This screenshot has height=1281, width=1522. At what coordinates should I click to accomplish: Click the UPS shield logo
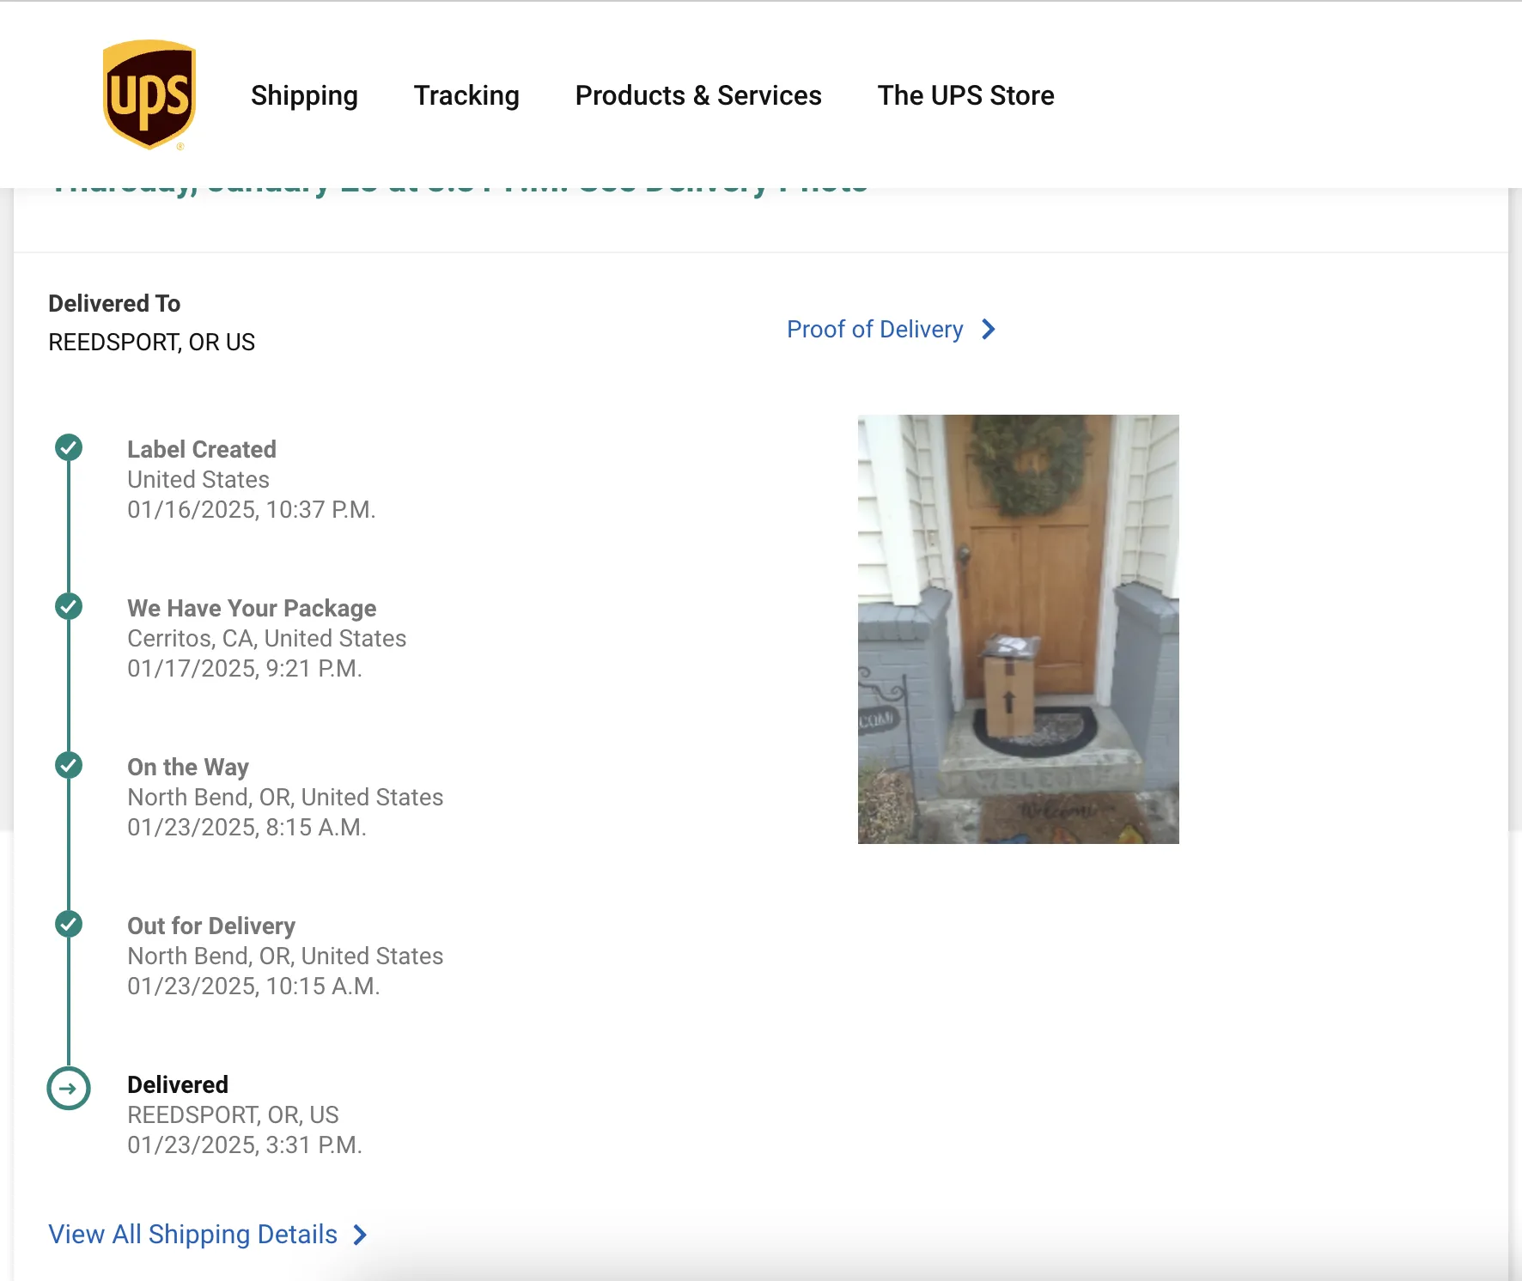[149, 94]
